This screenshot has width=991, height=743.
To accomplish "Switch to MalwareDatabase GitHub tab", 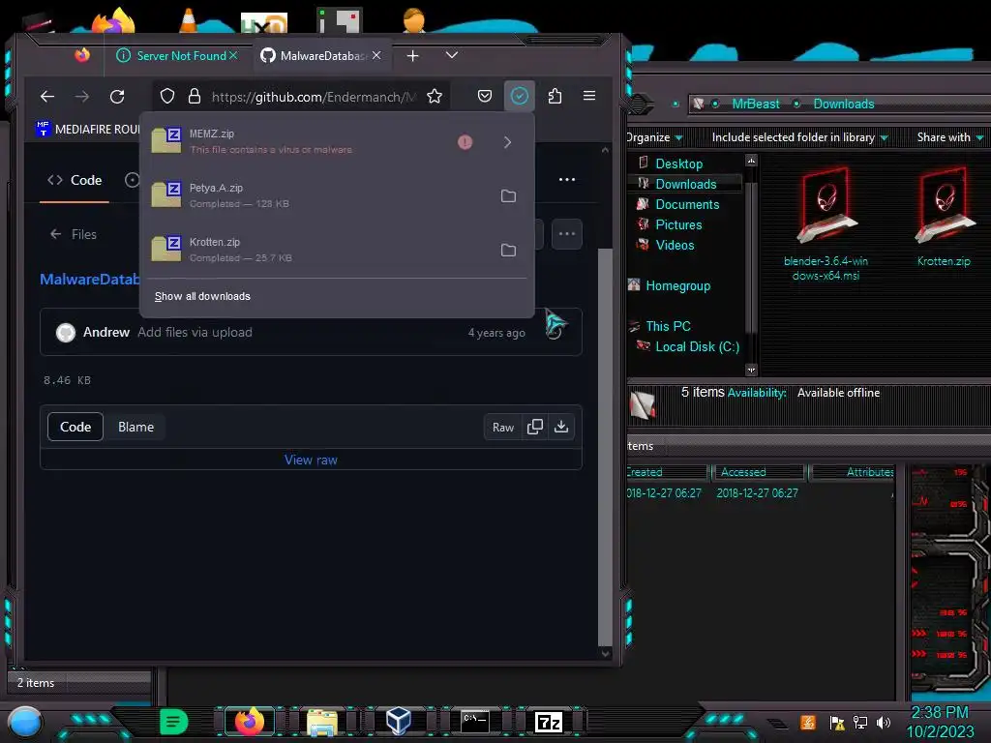I will click(321, 55).
